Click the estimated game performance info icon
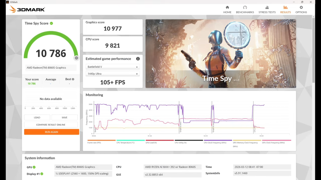This screenshot has height=180, width=321. pyautogui.click(x=138, y=59)
